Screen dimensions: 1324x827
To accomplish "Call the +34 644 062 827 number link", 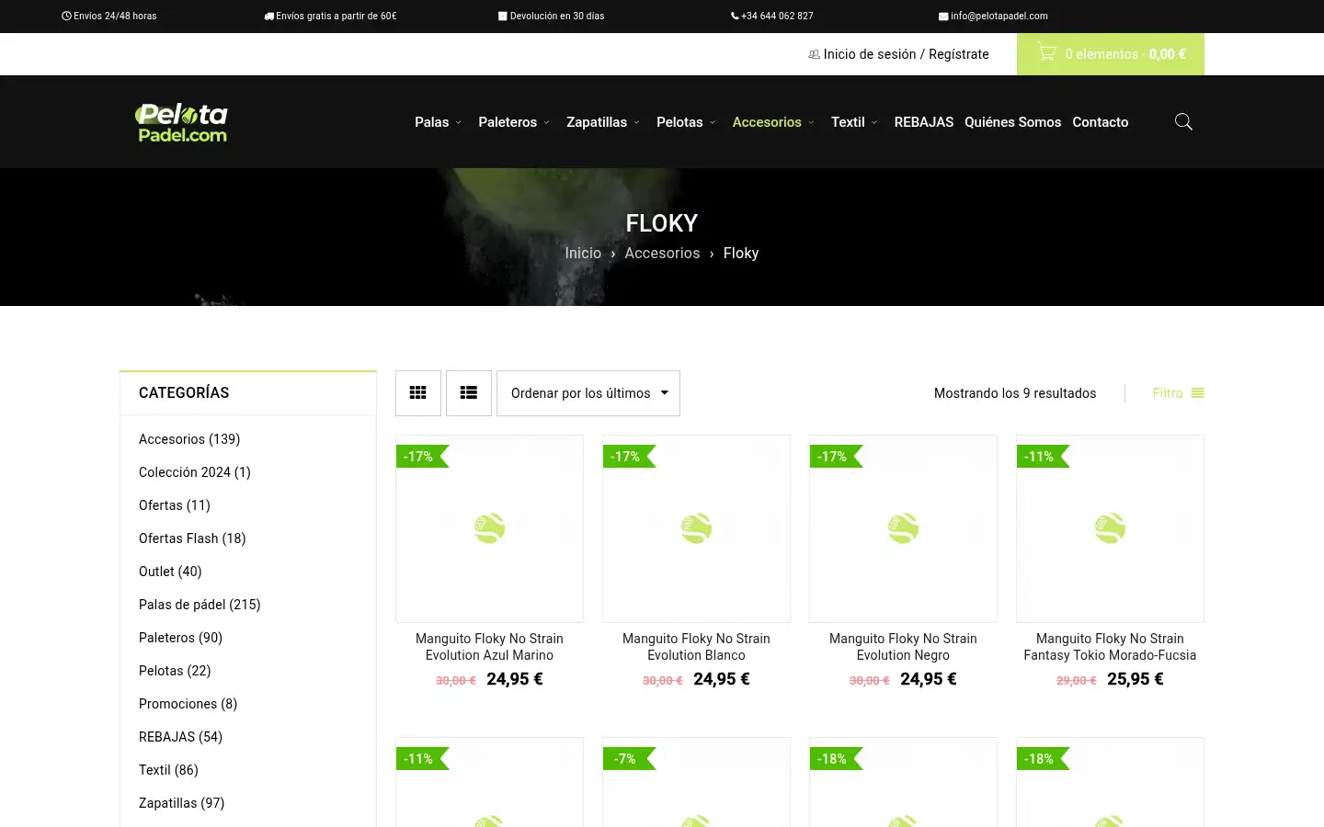I will click(777, 16).
